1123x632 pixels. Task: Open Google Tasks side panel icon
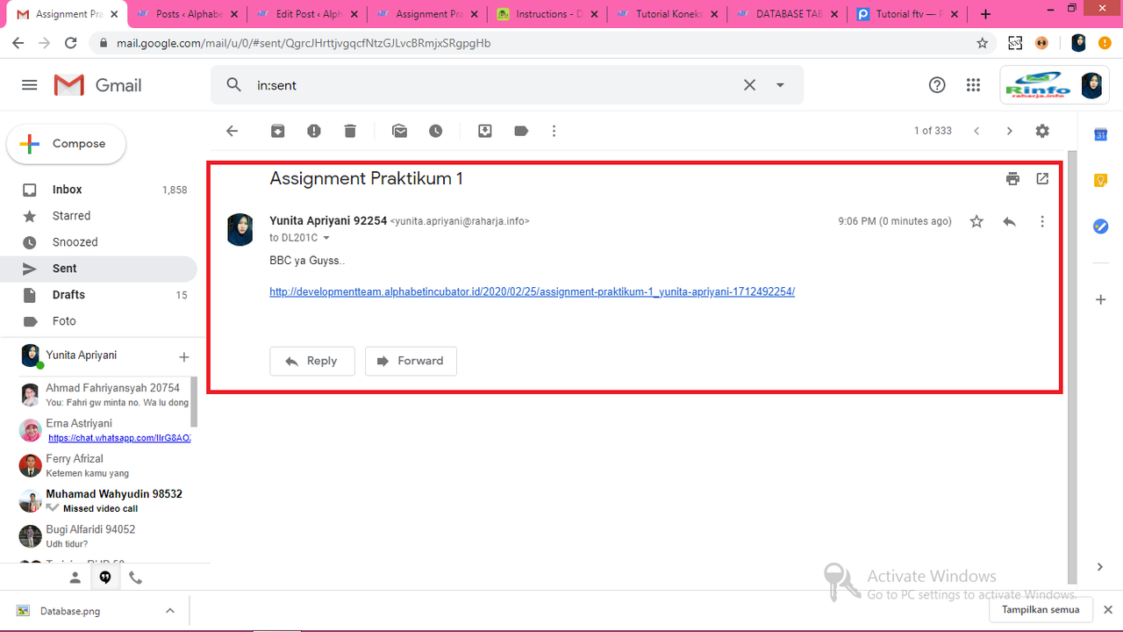click(1100, 226)
